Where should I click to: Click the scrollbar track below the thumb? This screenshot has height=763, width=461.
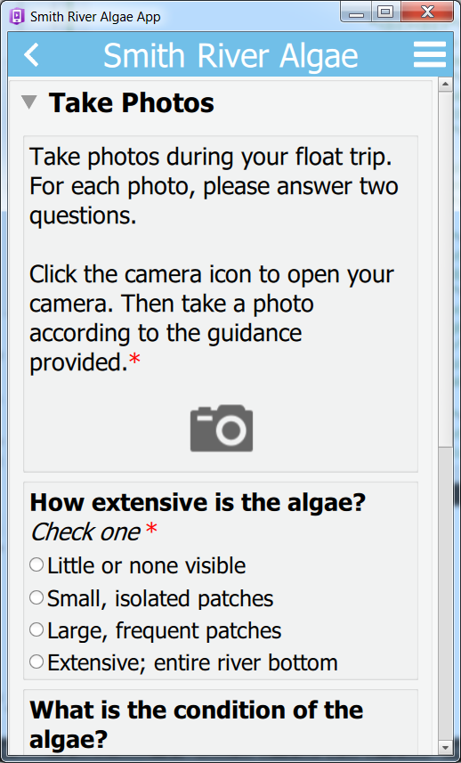446,592
